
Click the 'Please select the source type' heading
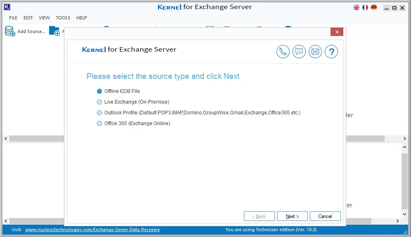click(x=163, y=76)
